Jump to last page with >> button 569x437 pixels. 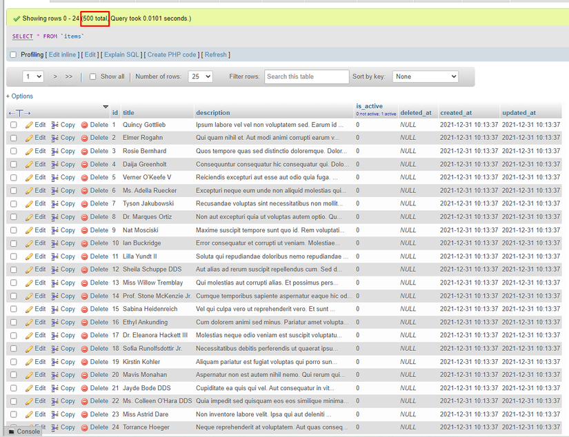pyautogui.click(x=69, y=77)
